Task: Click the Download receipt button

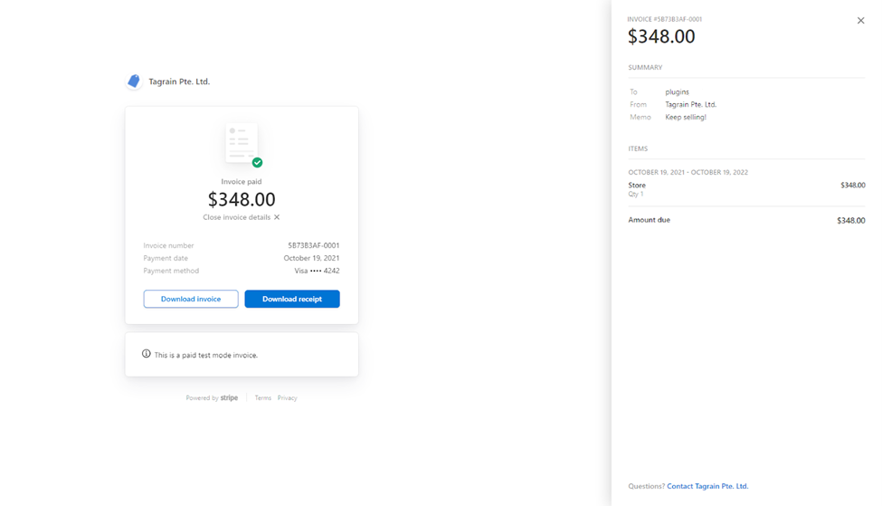Action: (292, 299)
